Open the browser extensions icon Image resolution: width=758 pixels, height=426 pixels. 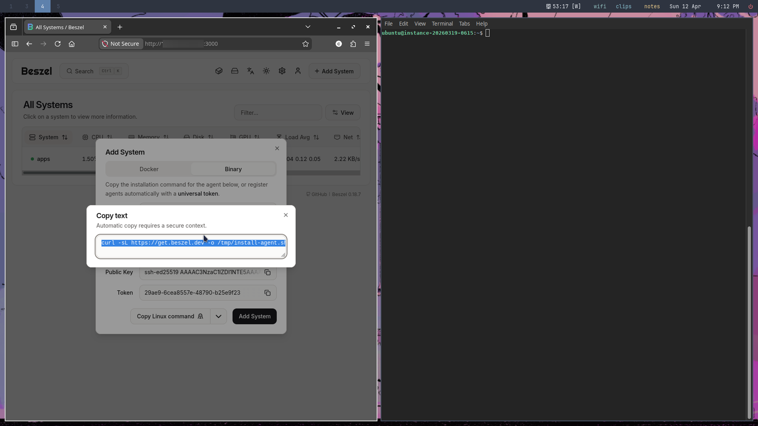coord(353,44)
